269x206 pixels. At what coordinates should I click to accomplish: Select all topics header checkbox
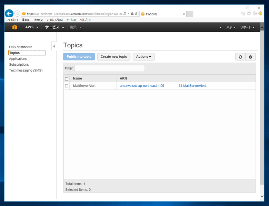coord(67,79)
